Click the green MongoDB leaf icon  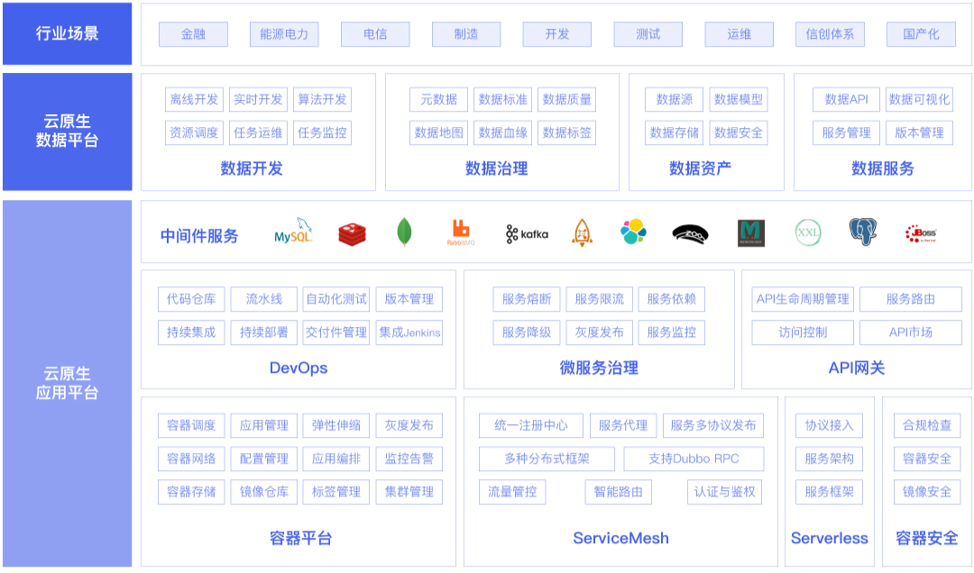click(x=404, y=232)
